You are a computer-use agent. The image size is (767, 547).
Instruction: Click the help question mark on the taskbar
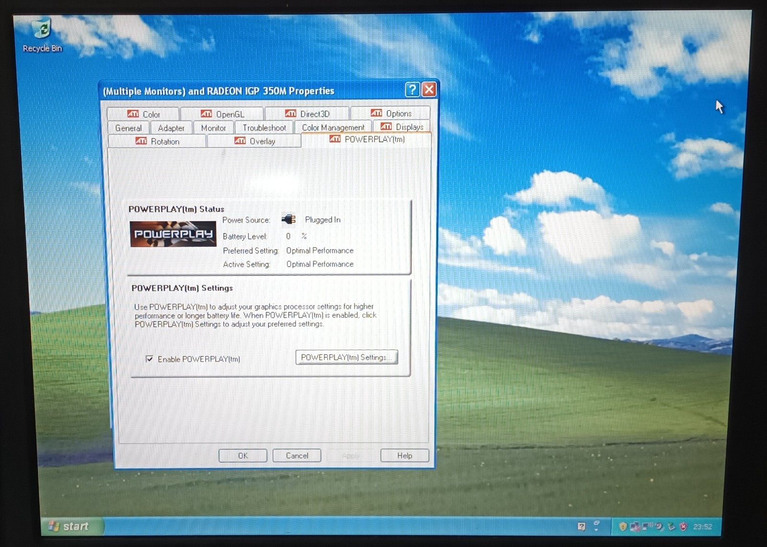click(x=581, y=526)
